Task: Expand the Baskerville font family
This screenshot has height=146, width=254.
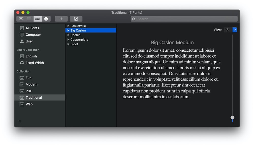Action: point(68,26)
